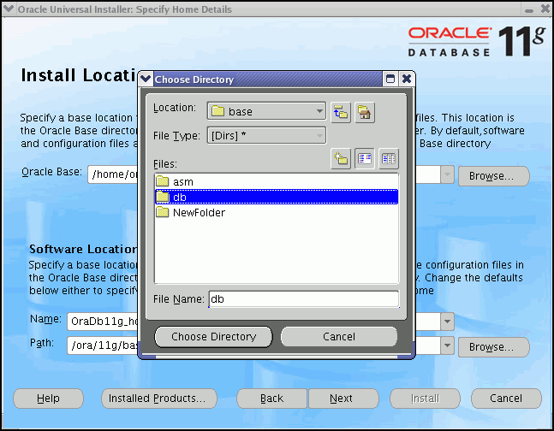Jump to the home directory icon

[x=365, y=113]
